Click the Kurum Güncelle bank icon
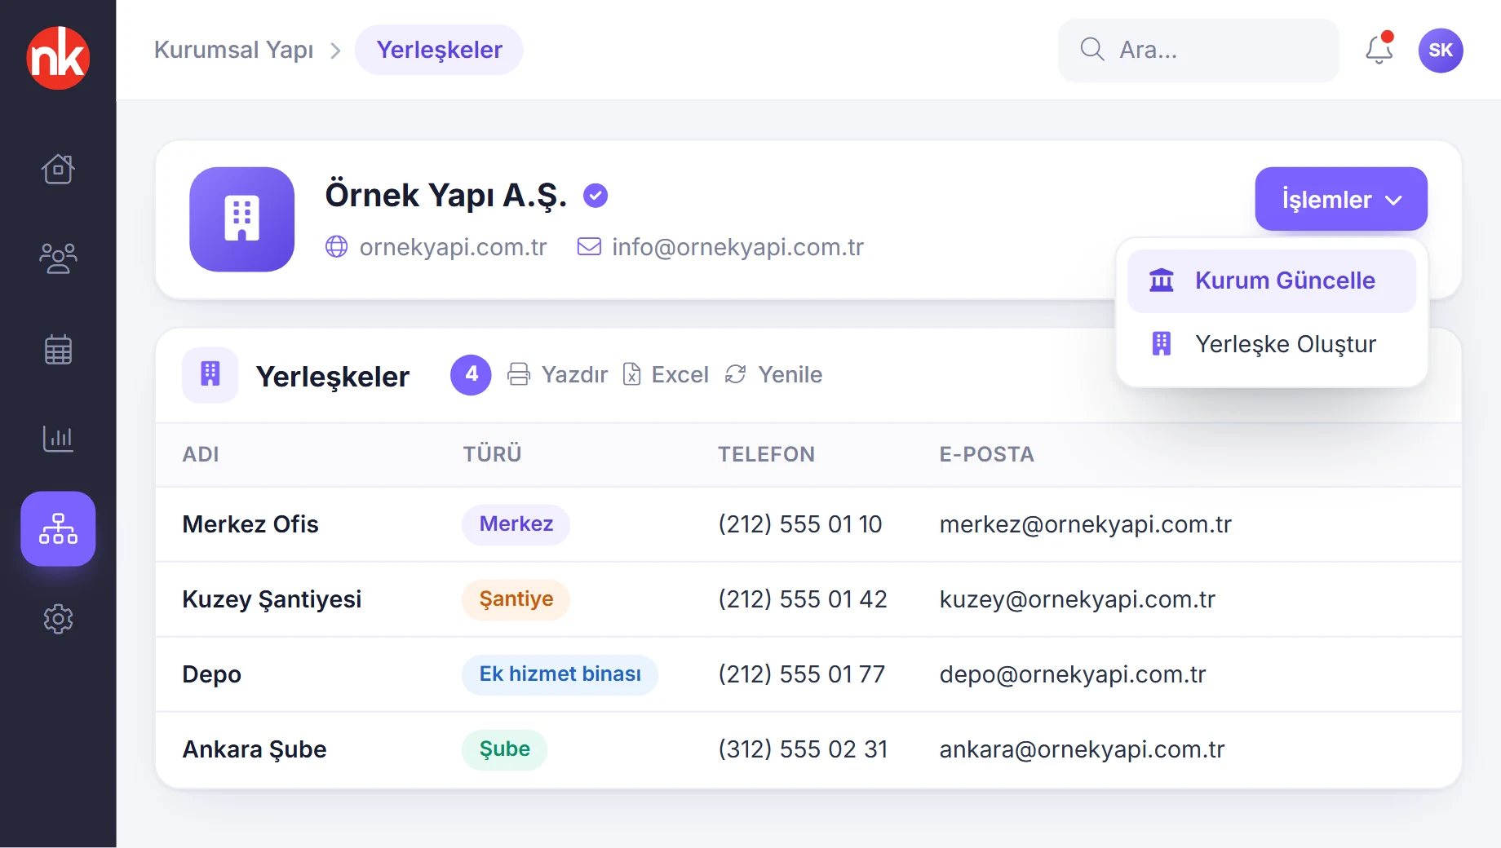This screenshot has height=848, width=1501. (1162, 280)
